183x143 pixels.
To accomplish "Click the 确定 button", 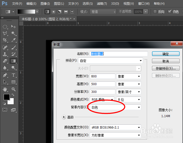I will 166,54.
